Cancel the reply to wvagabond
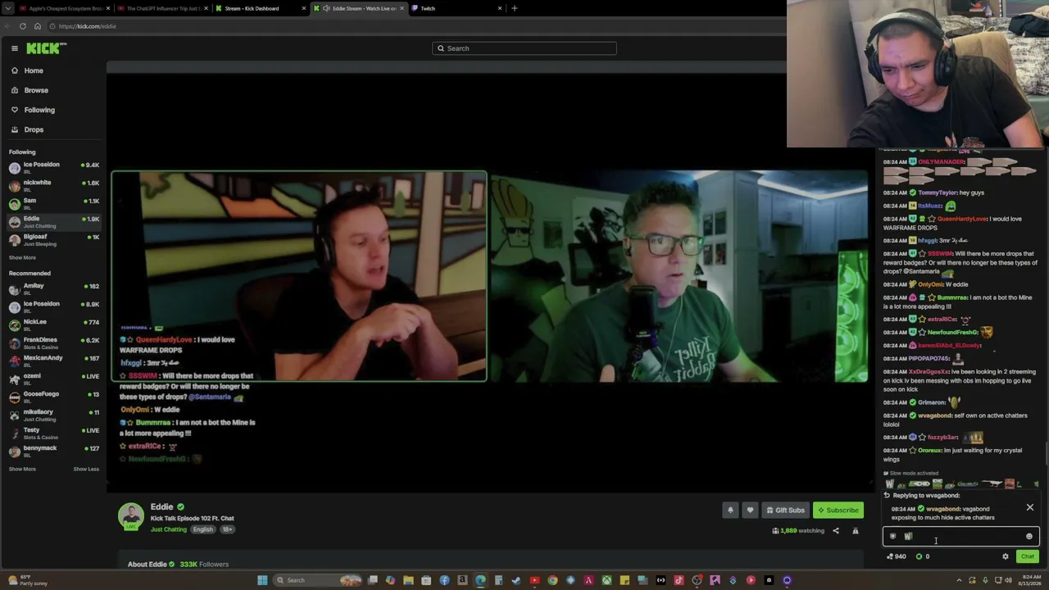 click(x=1030, y=508)
